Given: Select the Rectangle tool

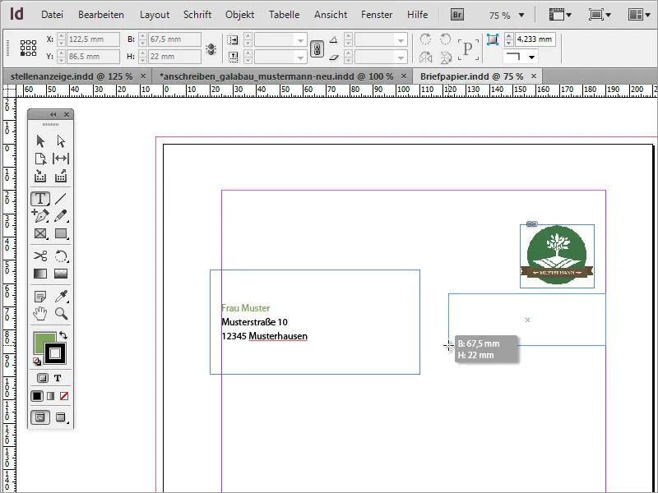Looking at the screenshot, I should [61, 233].
